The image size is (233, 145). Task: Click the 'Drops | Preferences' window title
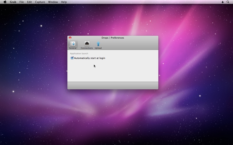pos(113,38)
